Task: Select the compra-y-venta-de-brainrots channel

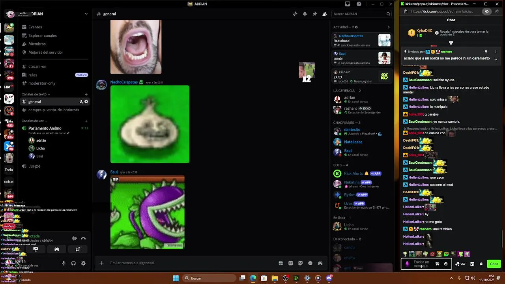Action: [54, 110]
